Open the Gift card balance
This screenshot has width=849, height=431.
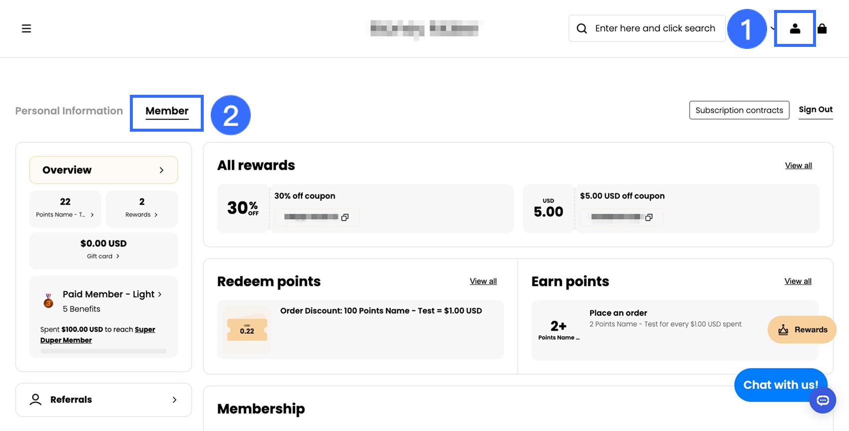tap(103, 249)
